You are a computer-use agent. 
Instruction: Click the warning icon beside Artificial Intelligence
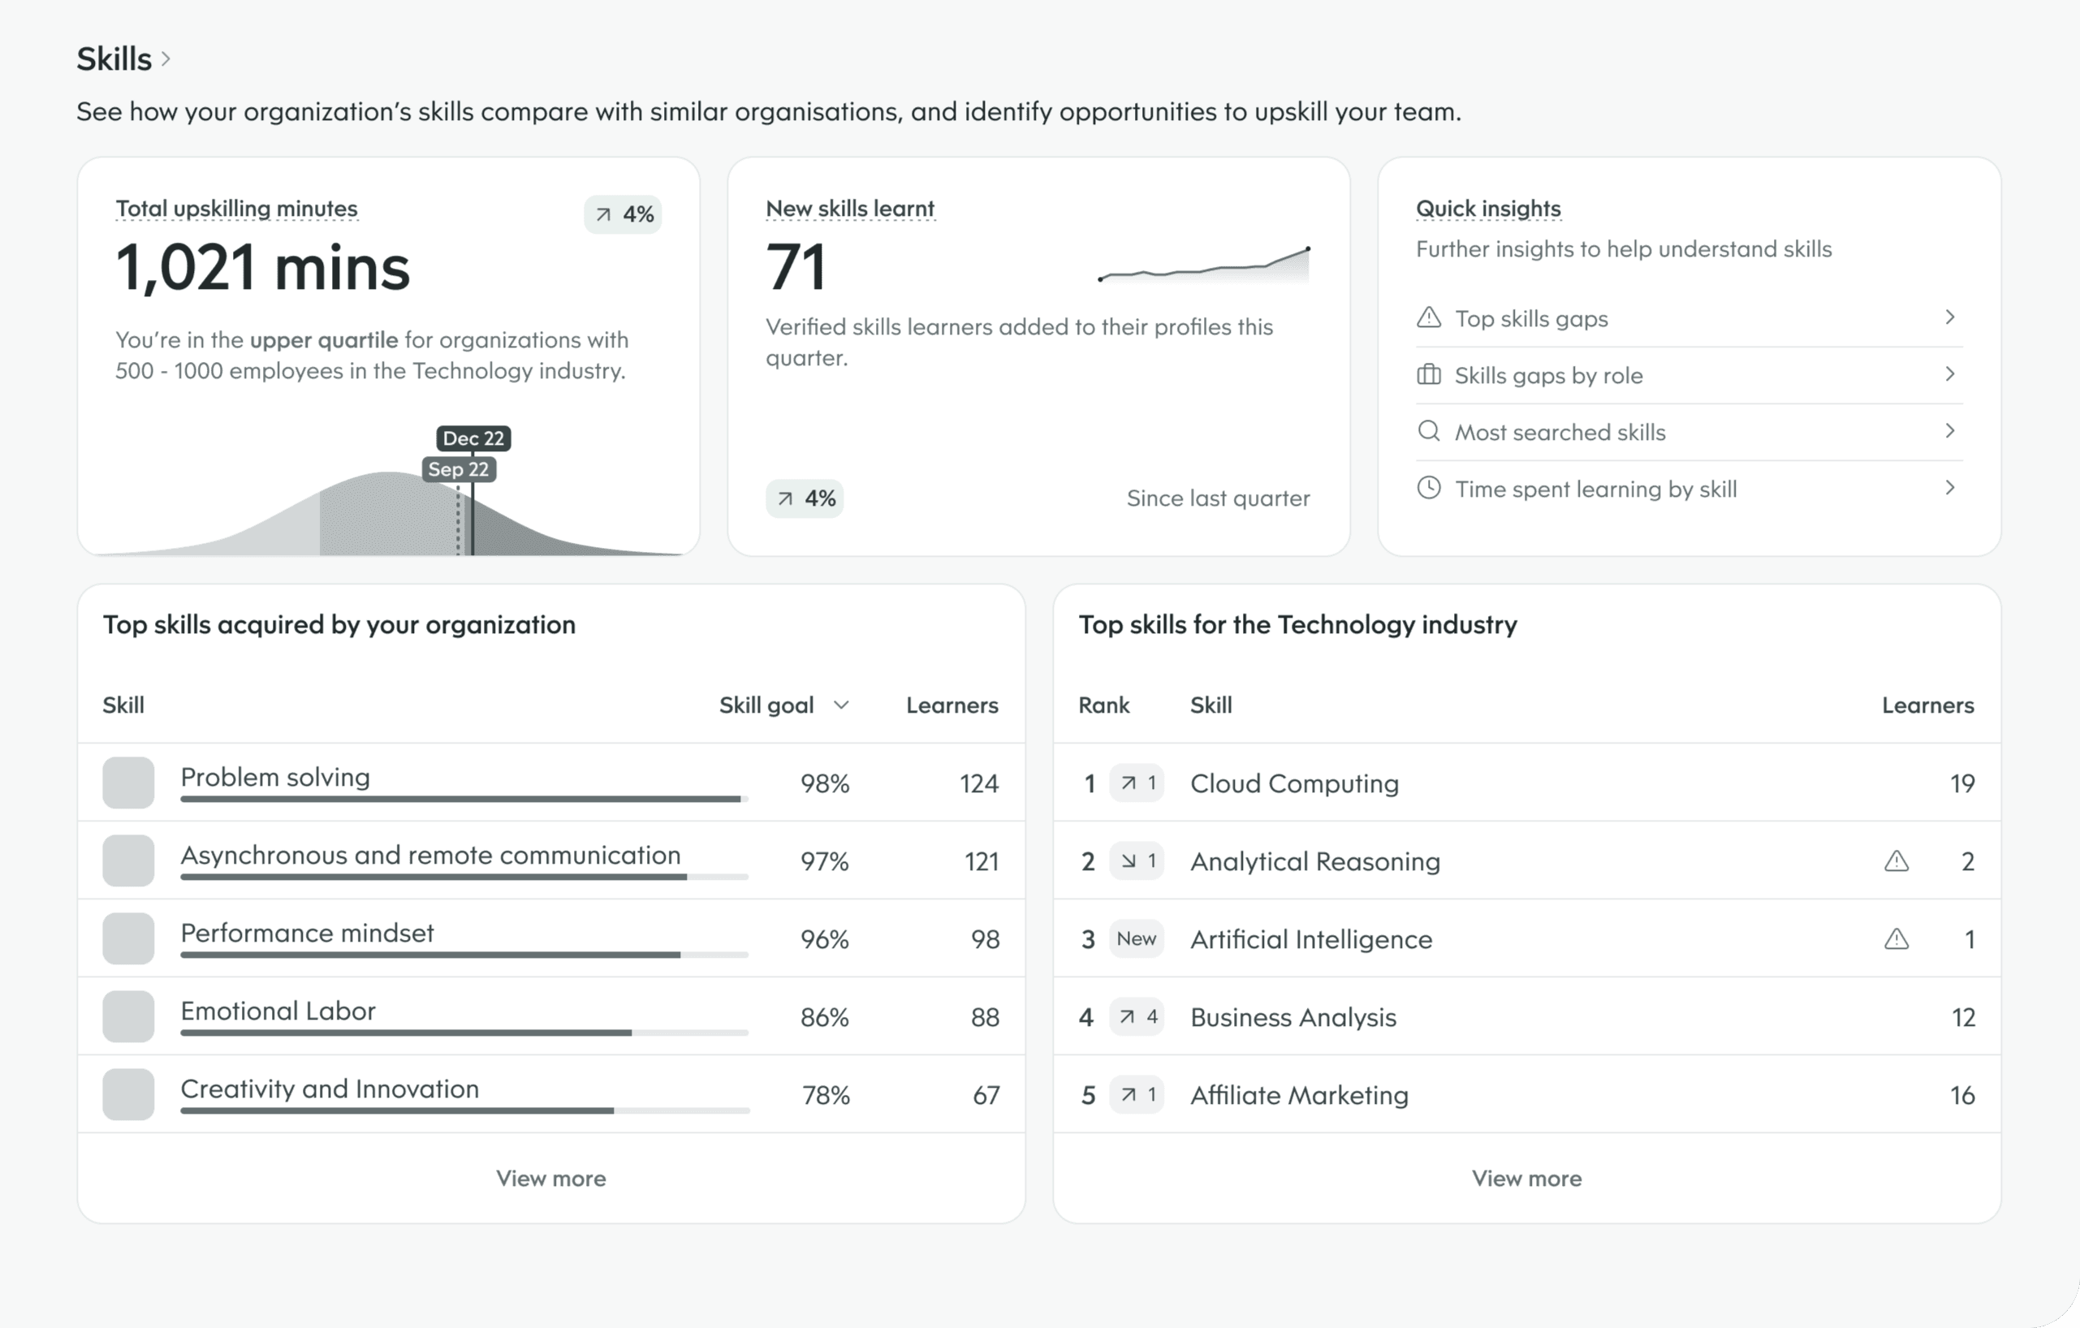click(x=1898, y=938)
